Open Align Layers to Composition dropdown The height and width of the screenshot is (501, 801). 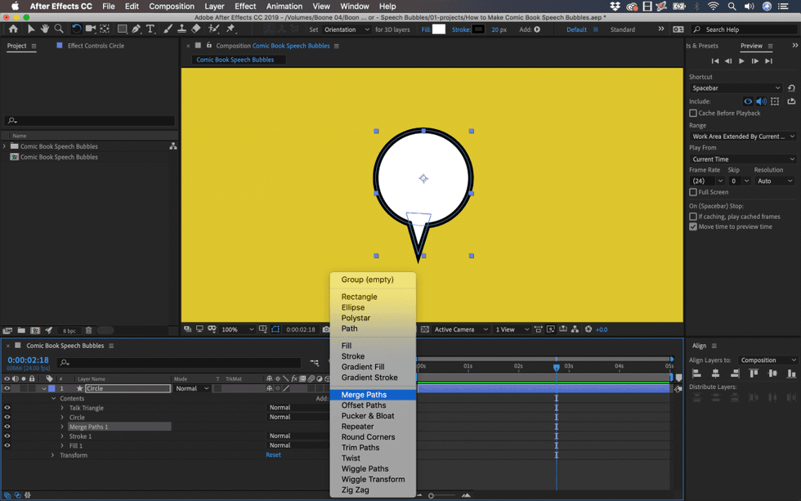(767, 360)
